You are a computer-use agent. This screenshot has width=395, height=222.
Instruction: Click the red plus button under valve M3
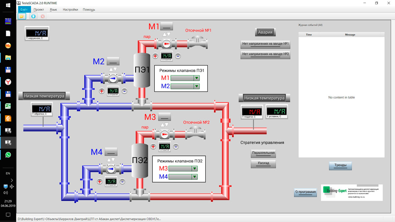pyautogui.click(x=153, y=147)
